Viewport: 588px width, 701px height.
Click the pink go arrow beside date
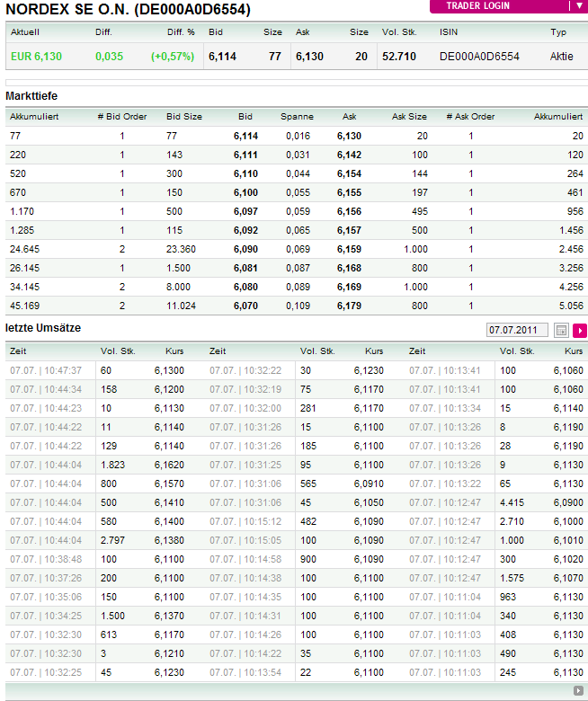click(x=580, y=331)
